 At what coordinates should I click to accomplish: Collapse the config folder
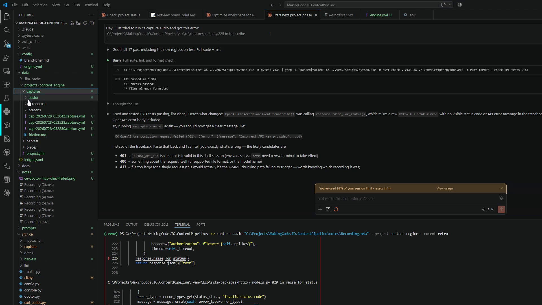27,54
